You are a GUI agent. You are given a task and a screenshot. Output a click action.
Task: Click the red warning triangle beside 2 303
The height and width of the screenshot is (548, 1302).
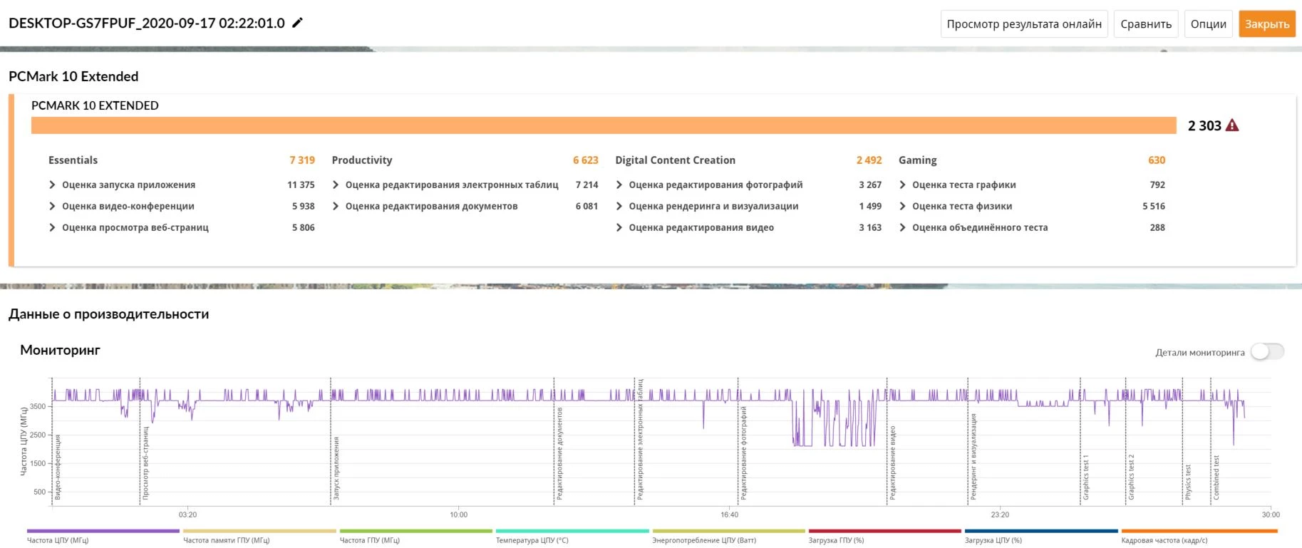coord(1232,125)
